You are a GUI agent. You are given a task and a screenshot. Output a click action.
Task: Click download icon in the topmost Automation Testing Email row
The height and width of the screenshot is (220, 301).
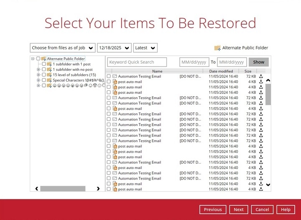[261, 76]
